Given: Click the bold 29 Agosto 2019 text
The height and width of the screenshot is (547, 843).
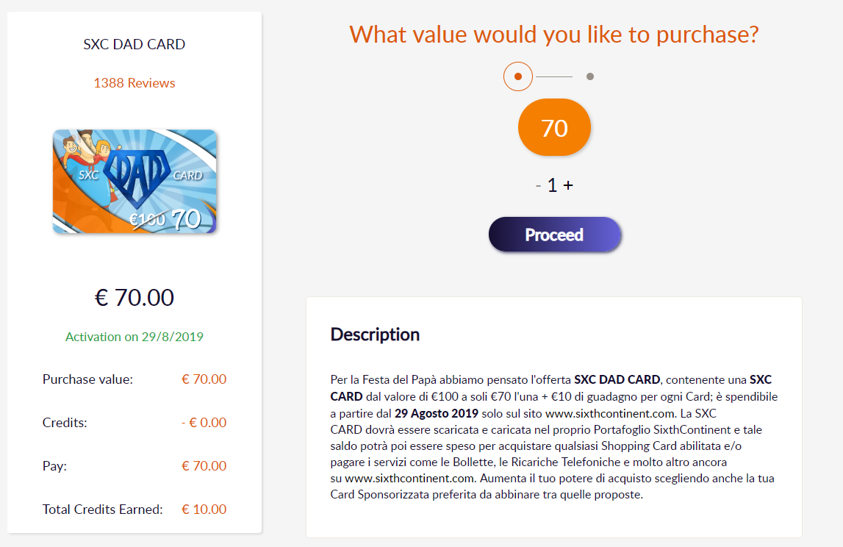Looking at the screenshot, I should (x=437, y=412).
